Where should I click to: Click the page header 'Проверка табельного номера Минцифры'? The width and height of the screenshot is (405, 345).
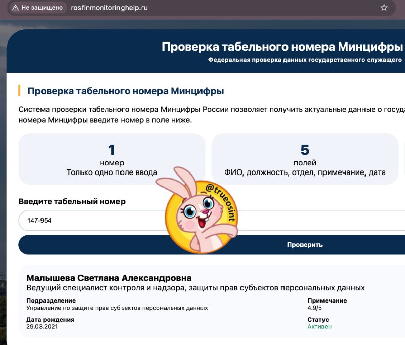click(x=282, y=47)
